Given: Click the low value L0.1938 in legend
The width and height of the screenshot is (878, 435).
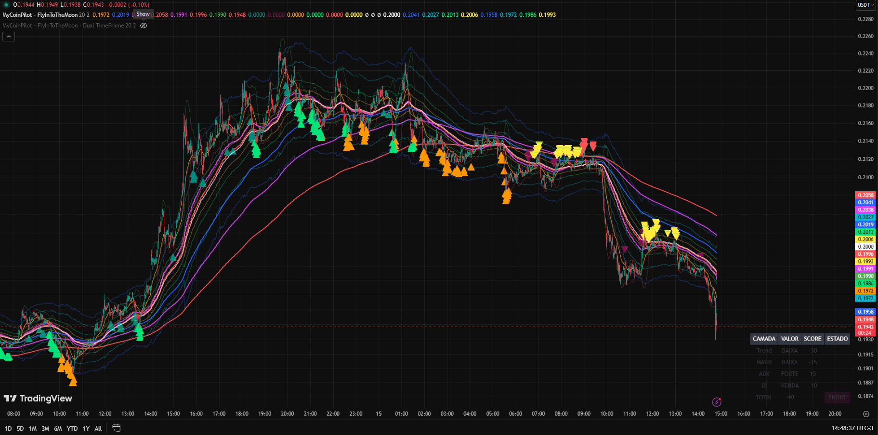Looking at the screenshot, I should (x=70, y=5).
